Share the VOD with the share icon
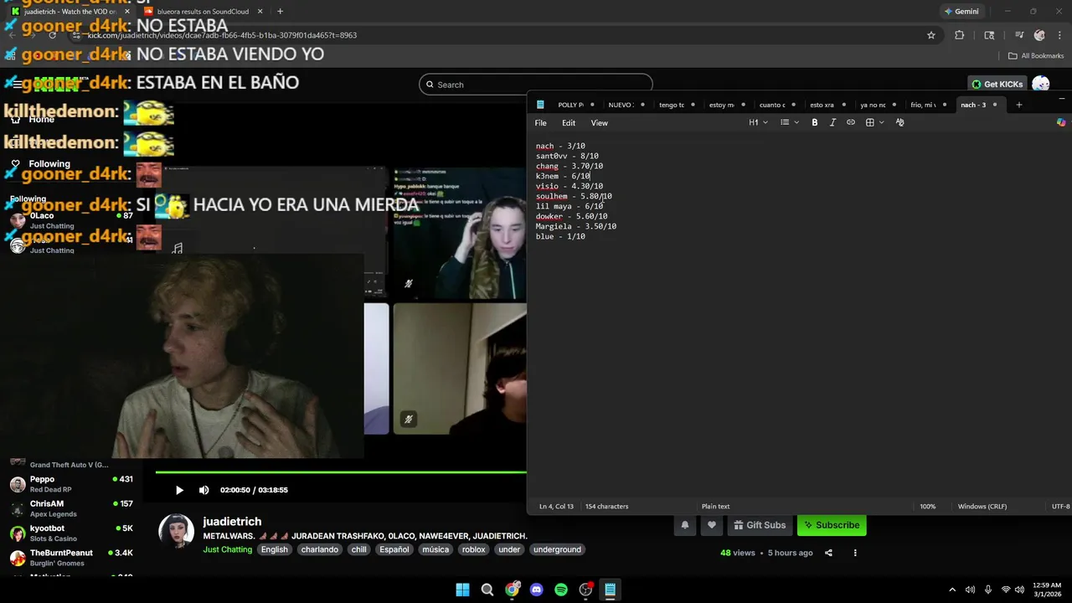The image size is (1072, 603). 828,553
